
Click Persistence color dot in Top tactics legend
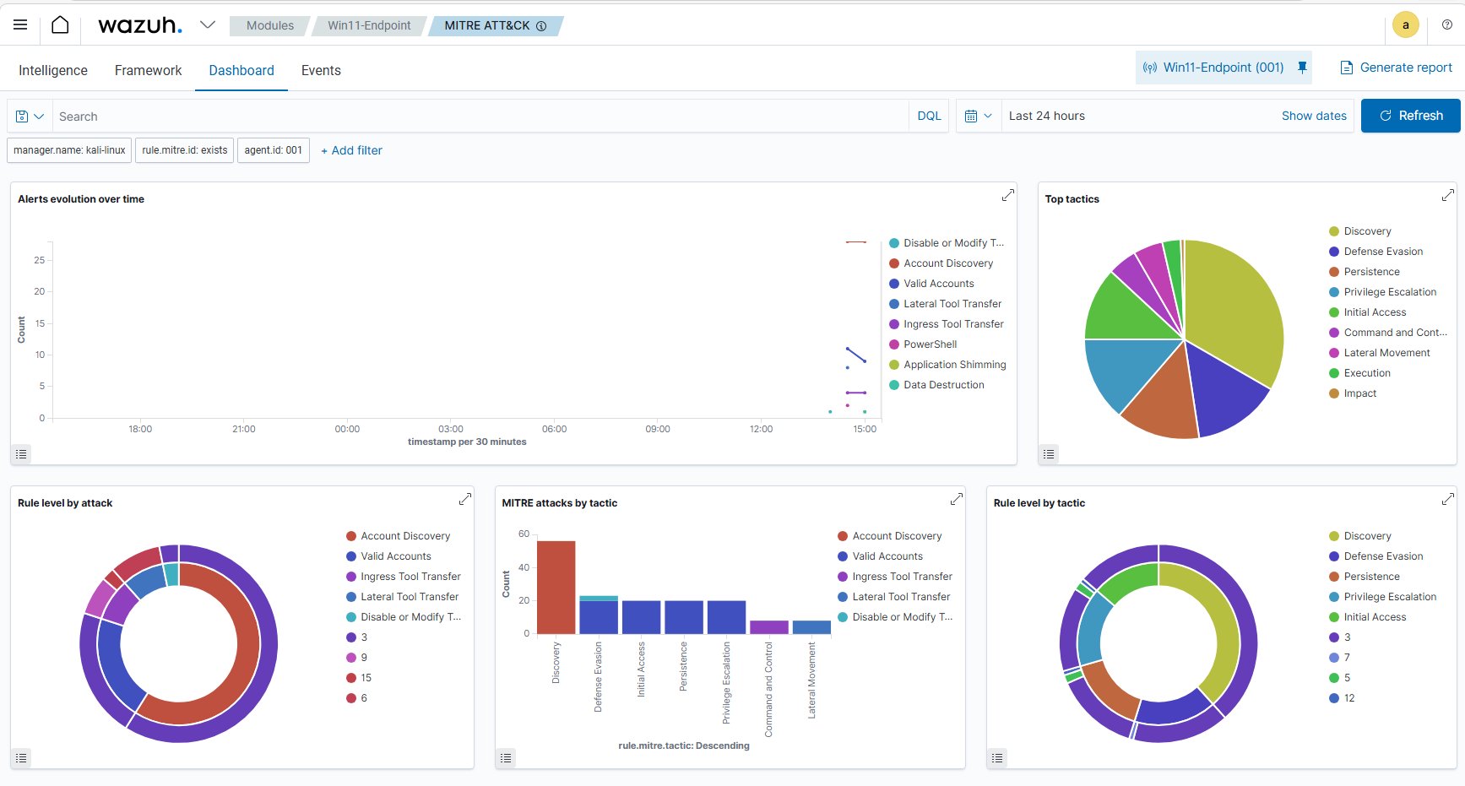point(1334,272)
